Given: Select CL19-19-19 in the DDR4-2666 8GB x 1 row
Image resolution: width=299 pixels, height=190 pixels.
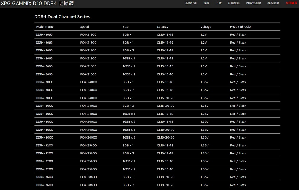Looking at the screenshot, I should click(x=165, y=43).
